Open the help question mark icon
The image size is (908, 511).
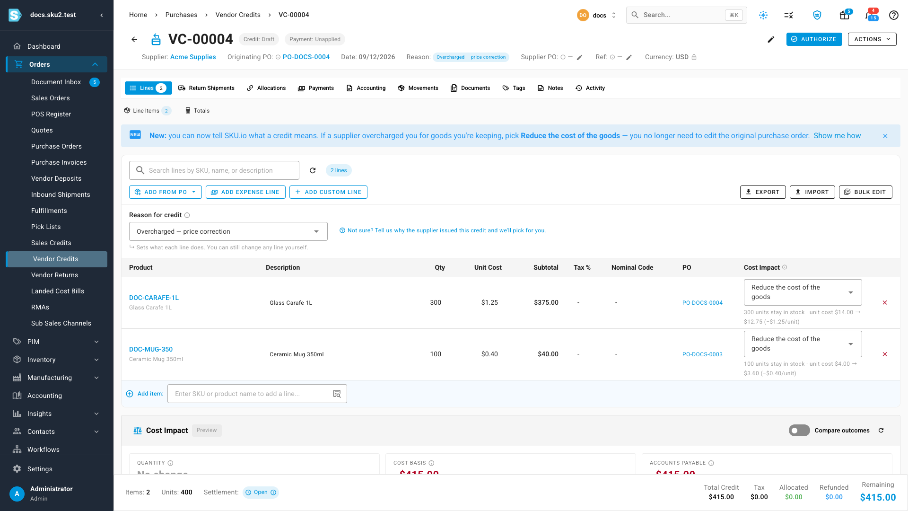tap(894, 15)
